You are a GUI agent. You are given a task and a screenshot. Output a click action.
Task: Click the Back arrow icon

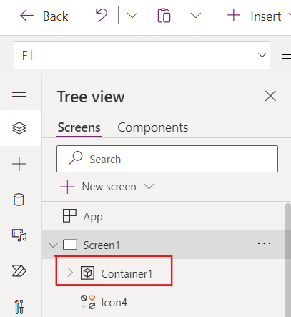point(26,16)
